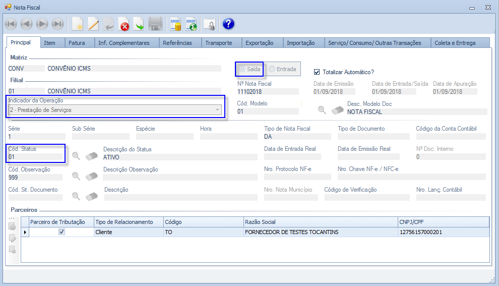Screen dimensions: 499x286
Task: Search Cód. Observação with magnifier icon
Action: pos(76,176)
